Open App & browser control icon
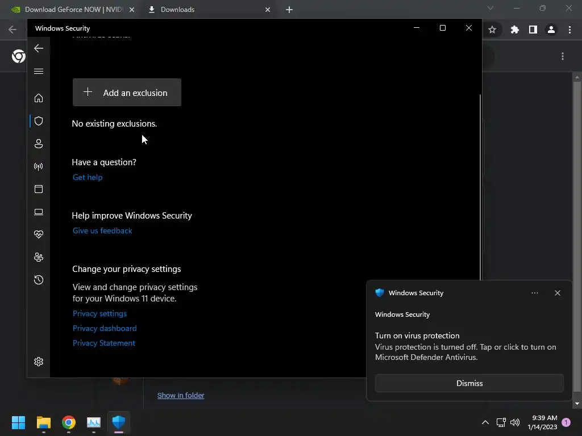Viewport: 582px width, 436px height. pyautogui.click(x=39, y=189)
